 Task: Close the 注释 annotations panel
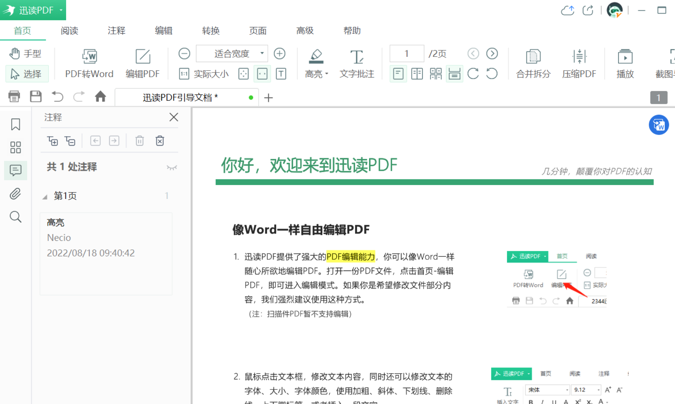tap(174, 117)
